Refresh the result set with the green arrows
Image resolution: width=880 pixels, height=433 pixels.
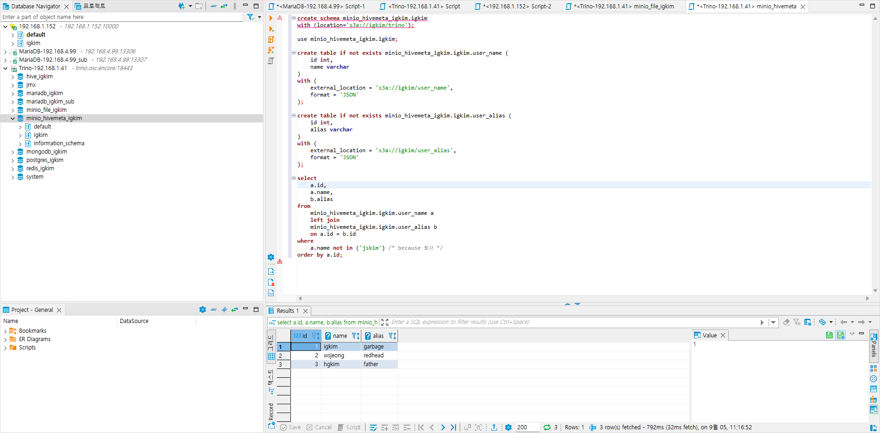click(547, 427)
